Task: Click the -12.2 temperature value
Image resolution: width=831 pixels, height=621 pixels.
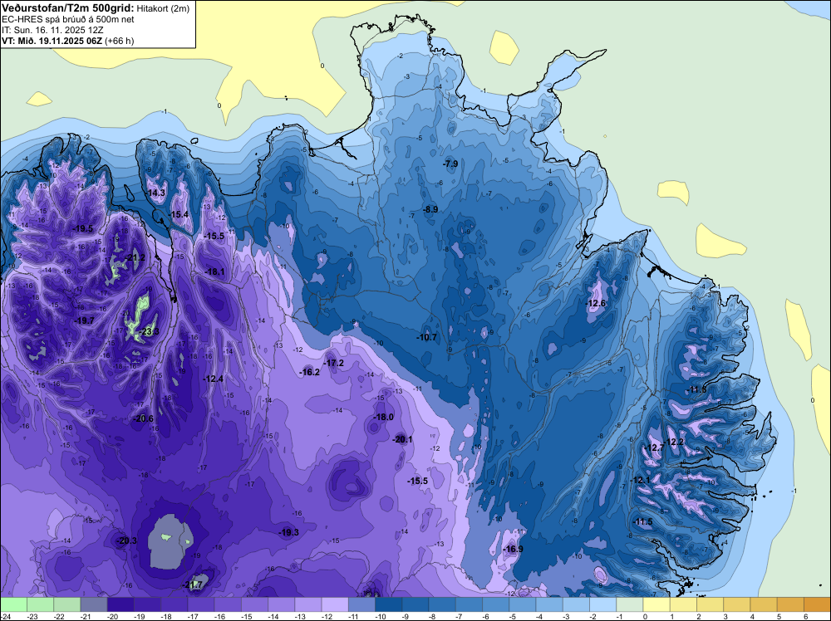Action: [x=675, y=442]
